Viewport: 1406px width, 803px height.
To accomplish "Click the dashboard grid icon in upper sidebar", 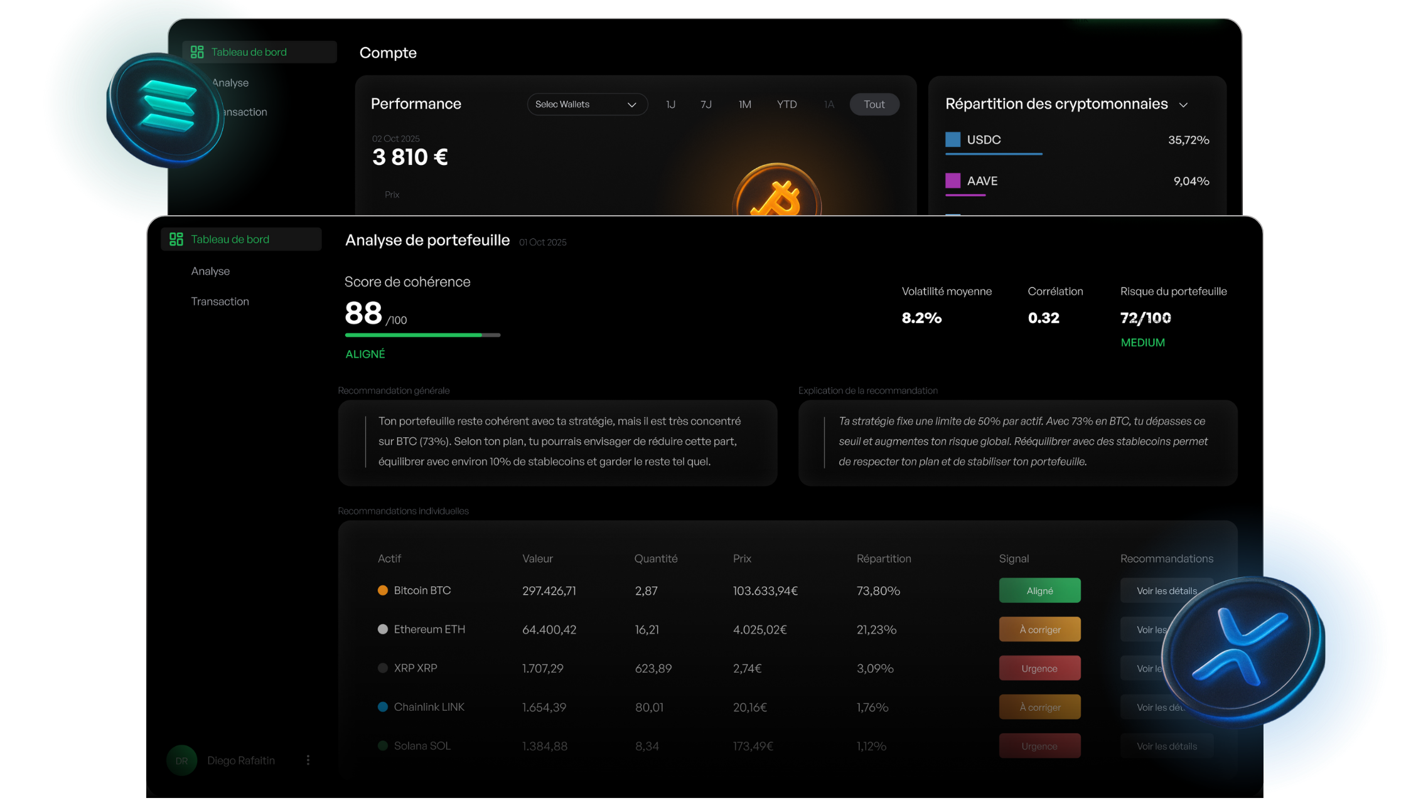I will [197, 52].
